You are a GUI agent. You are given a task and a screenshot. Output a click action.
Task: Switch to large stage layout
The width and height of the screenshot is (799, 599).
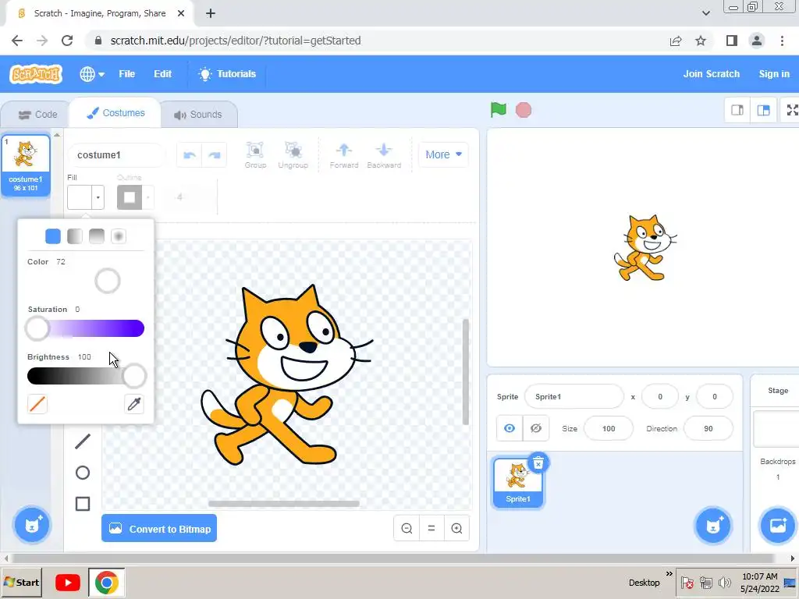763,110
